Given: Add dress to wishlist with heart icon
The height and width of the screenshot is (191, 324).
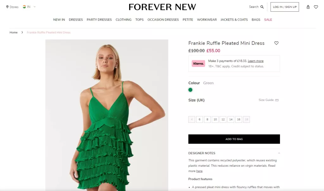Looking at the screenshot, I should pos(276,43).
